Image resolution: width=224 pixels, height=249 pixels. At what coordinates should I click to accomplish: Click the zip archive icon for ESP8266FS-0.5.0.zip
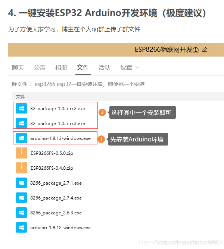[22, 153]
